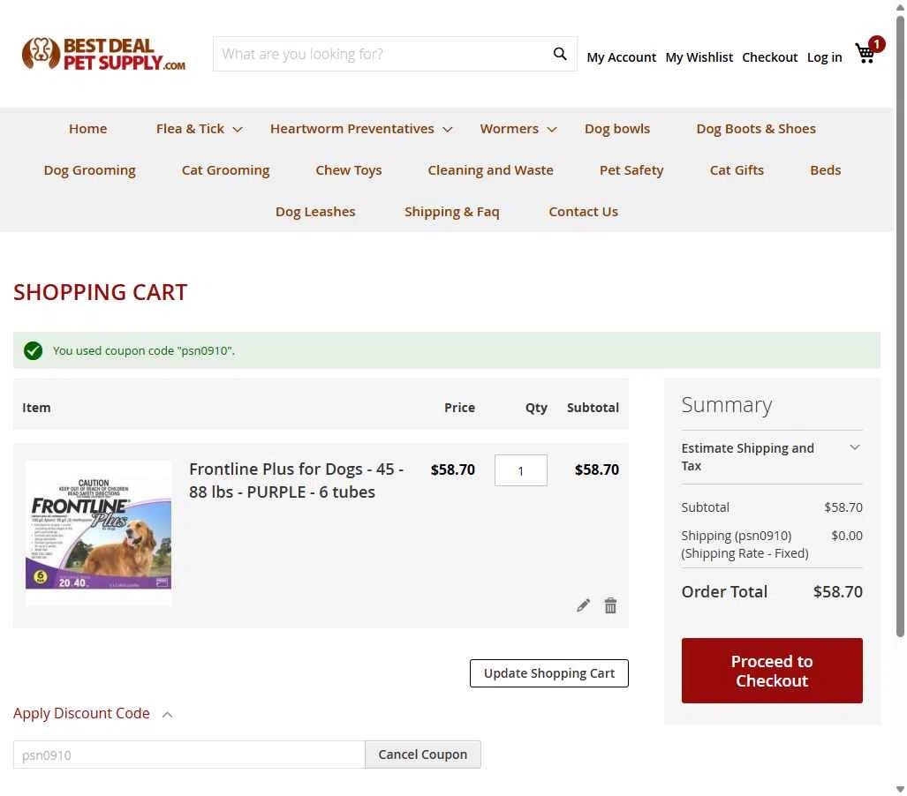Open the Cleaning and Waste category
This screenshot has height=796, width=907.
(490, 170)
